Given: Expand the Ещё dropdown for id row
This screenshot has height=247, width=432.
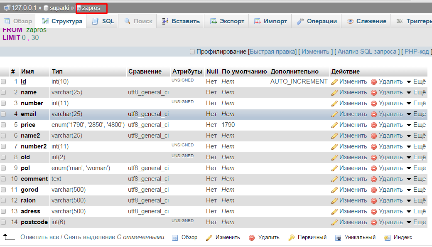Looking at the screenshot, I should coord(416,82).
